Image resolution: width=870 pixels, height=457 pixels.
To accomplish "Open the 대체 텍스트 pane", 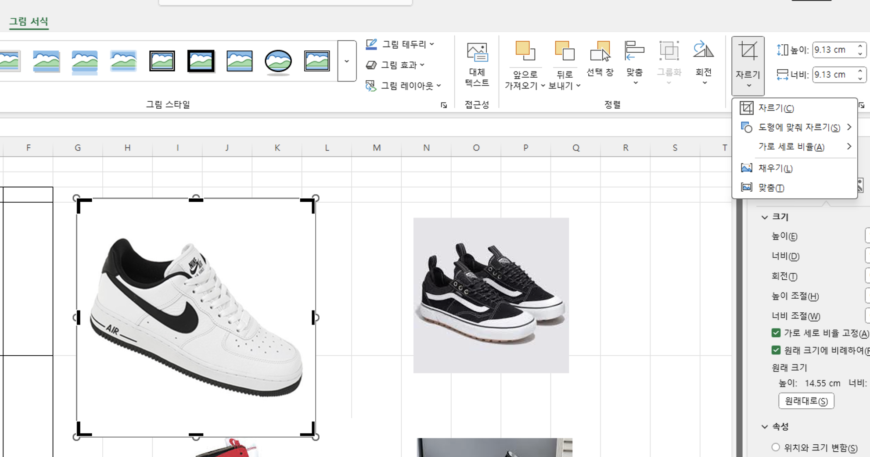I will [477, 65].
